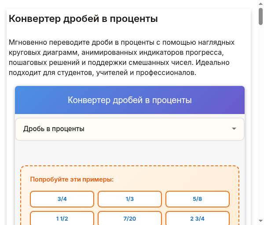264x225 pixels.
Task: Pick the mixed number example 1 1/2
Action: [x=62, y=218]
